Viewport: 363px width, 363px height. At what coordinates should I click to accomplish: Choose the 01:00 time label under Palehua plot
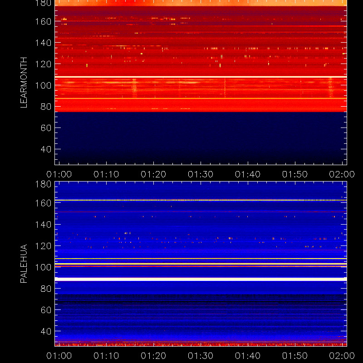pos(59,356)
